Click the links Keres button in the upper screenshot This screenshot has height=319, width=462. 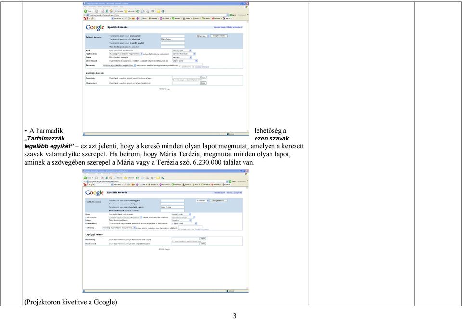click(x=203, y=83)
